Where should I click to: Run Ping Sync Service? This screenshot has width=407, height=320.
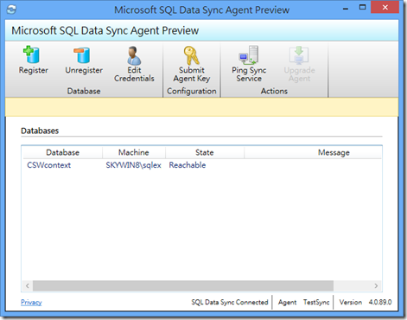[x=249, y=64]
